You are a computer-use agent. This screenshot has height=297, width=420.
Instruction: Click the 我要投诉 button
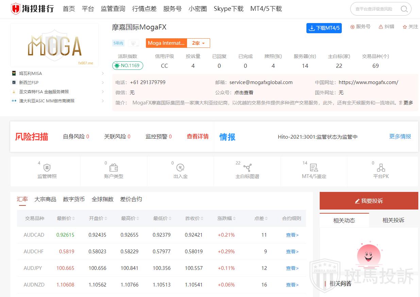pyautogui.click(x=369, y=201)
